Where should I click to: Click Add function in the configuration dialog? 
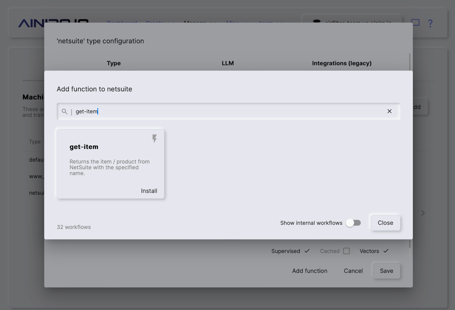(310, 271)
